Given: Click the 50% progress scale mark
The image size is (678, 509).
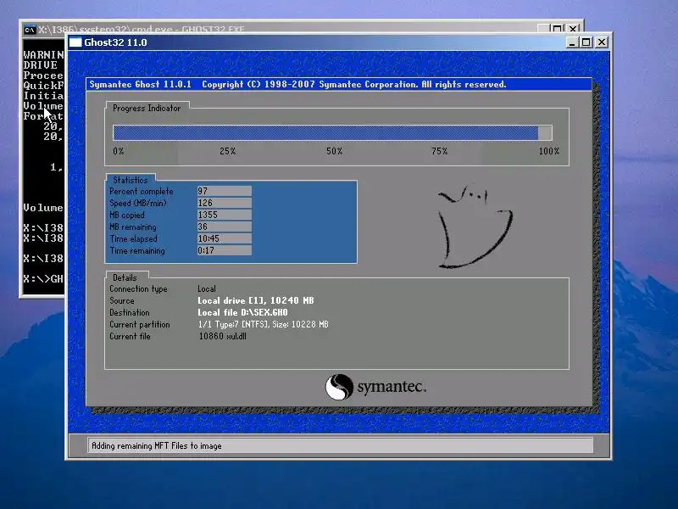Looking at the screenshot, I should pyautogui.click(x=334, y=151).
